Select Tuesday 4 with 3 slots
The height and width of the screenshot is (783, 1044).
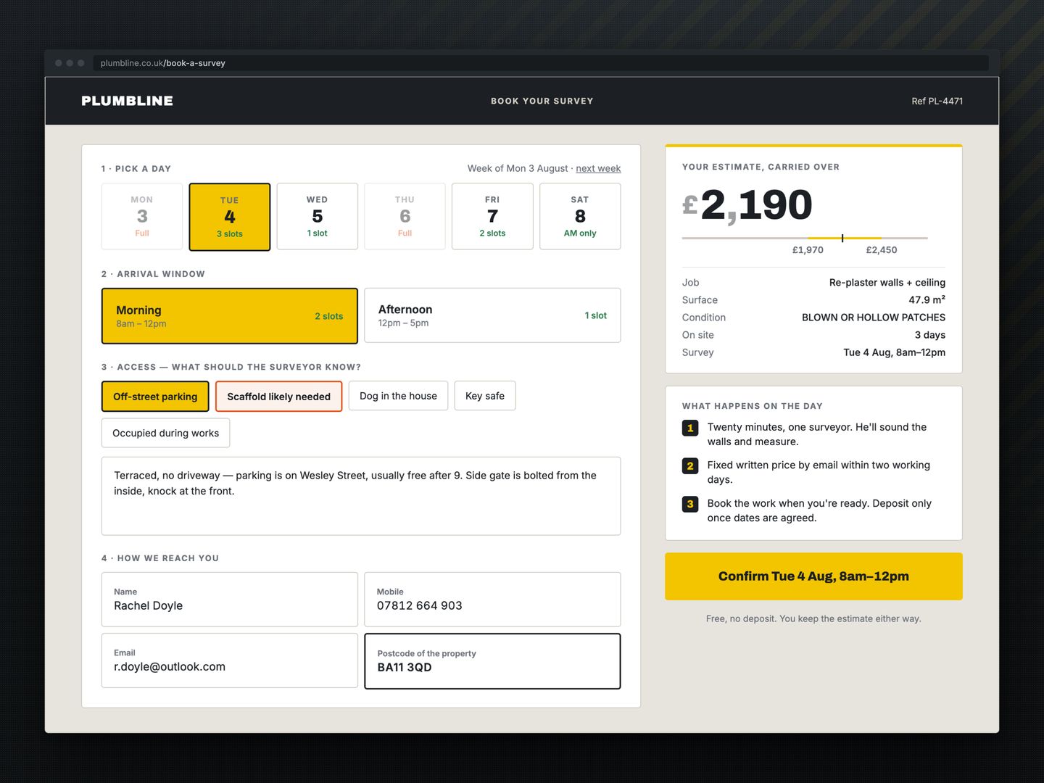[230, 217]
